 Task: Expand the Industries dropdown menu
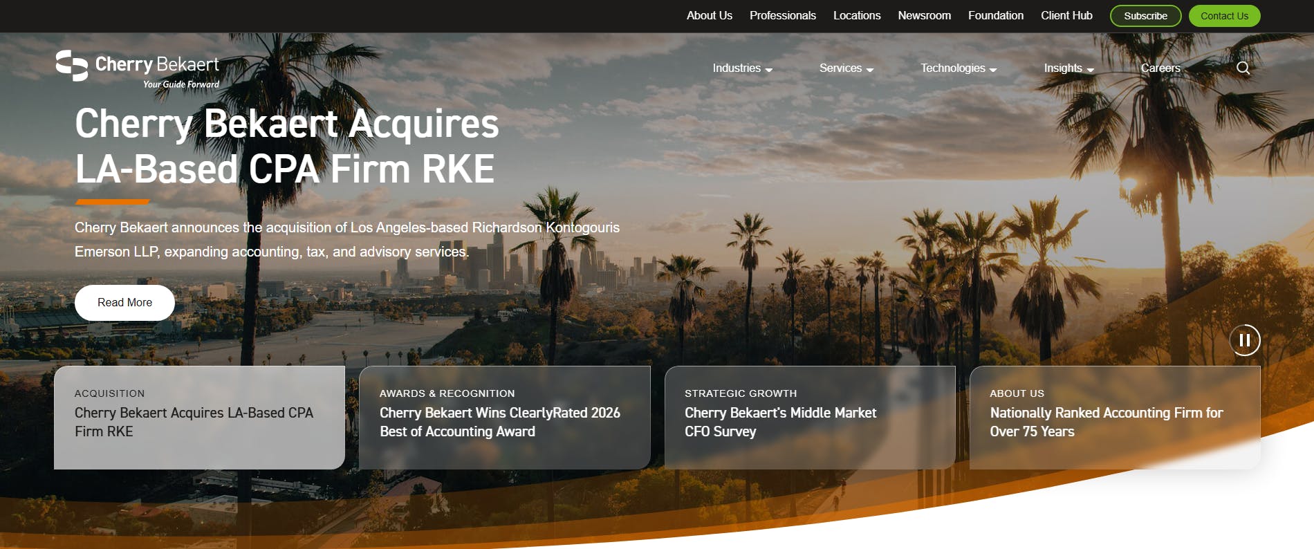tap(742, 68)
